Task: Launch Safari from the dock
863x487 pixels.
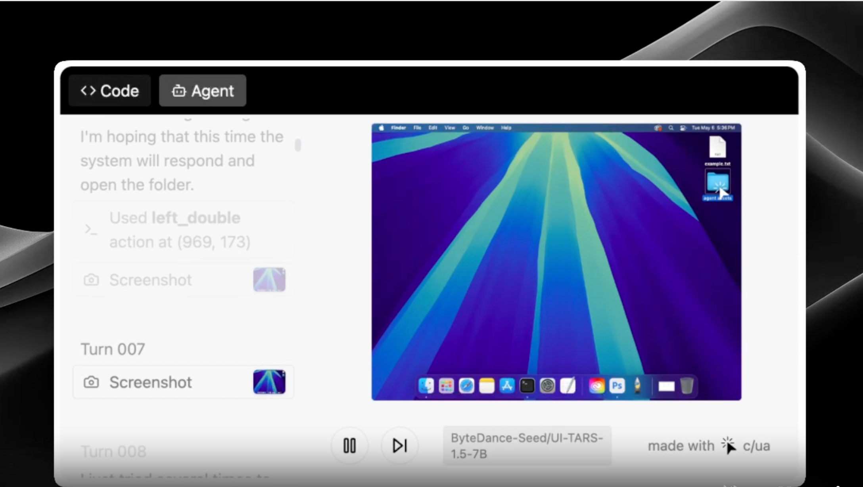Action: point(466,385)
